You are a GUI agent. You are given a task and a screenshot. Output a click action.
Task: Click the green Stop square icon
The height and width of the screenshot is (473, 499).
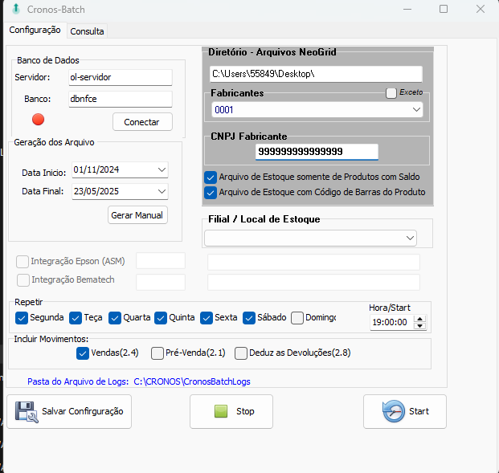click(x=221, y=411)
